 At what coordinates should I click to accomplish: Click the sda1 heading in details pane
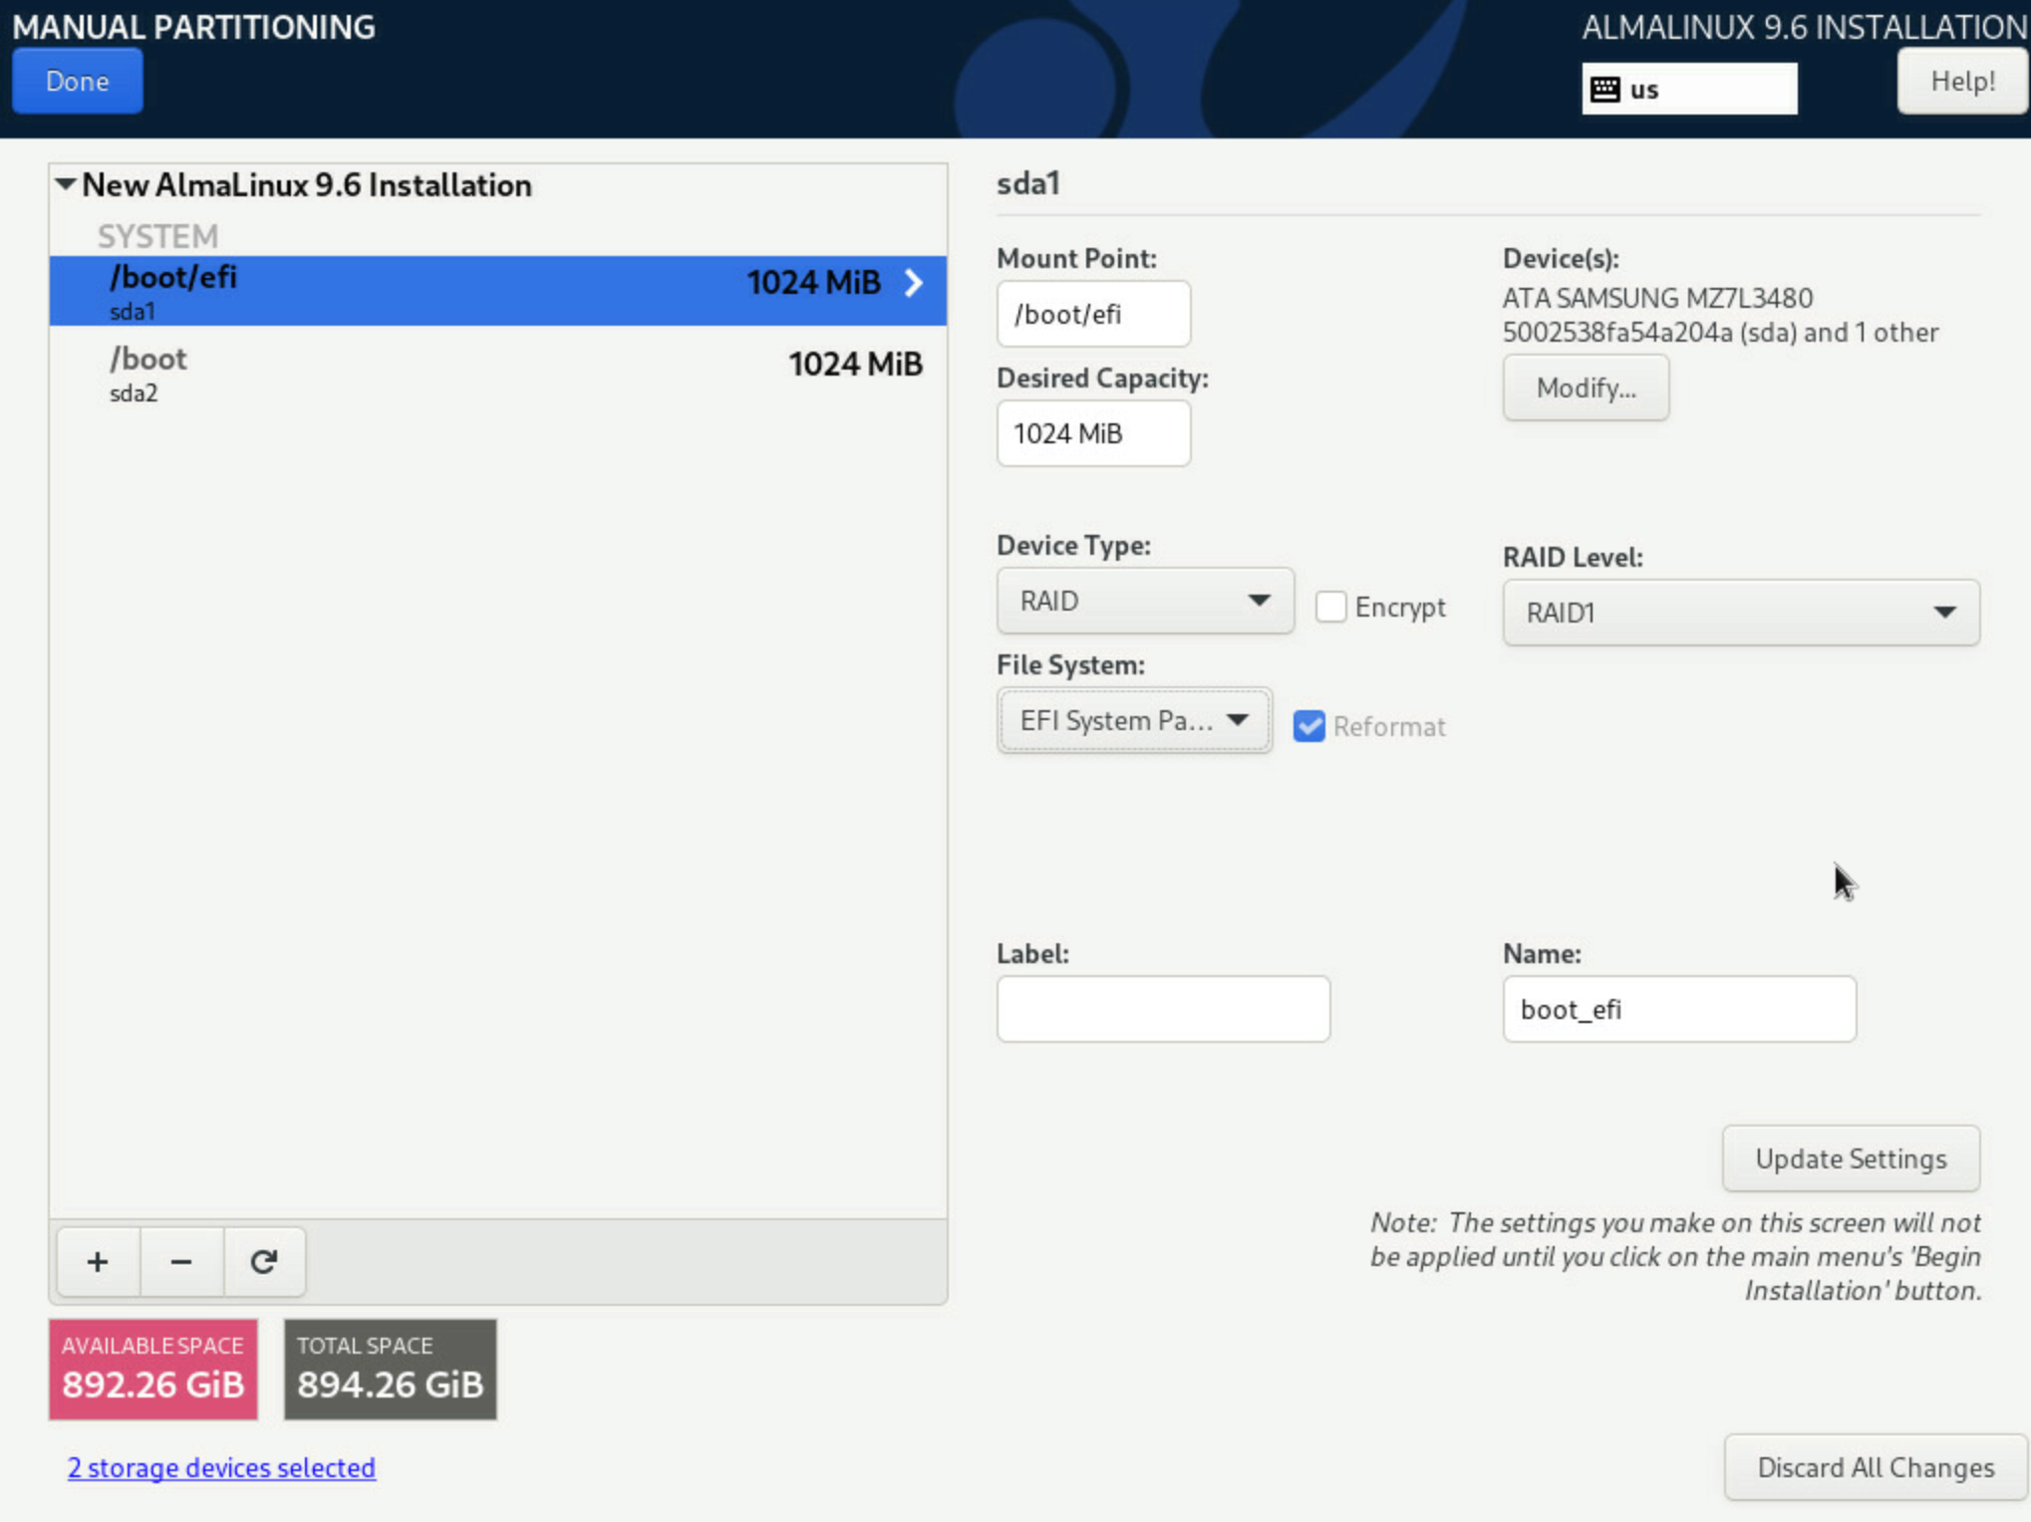tap(1028, 183)
